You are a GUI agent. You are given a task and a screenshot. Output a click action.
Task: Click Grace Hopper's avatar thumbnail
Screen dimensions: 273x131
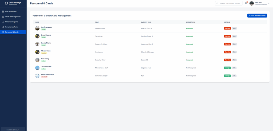pyautogui.click(x=37, y=36)
